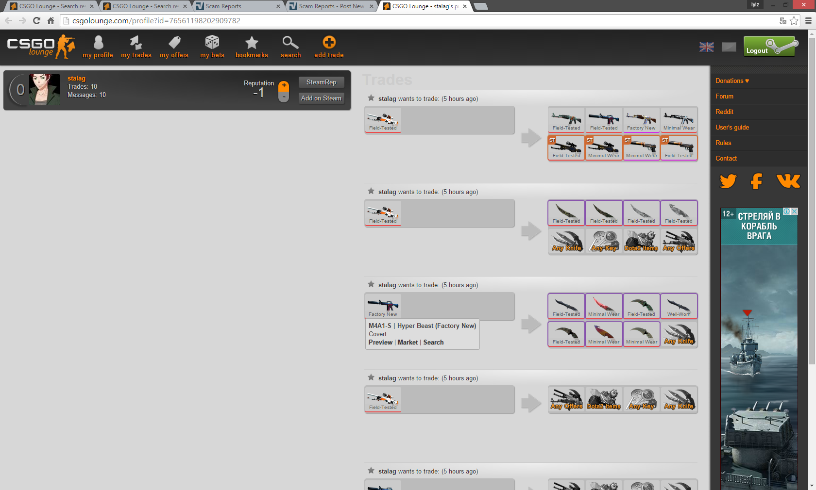
Task: Decrease reputation with minus button
Action: pos(284,97)
